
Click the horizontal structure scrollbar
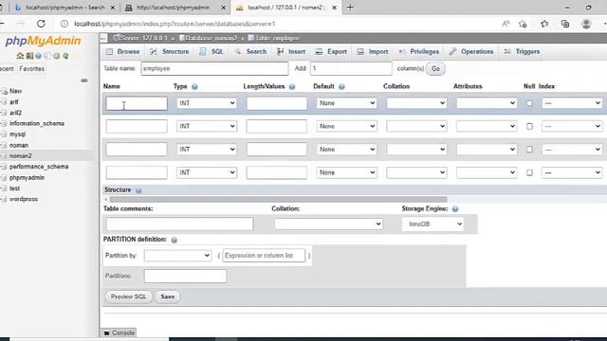pyautogui.click(x=278, y=200)
